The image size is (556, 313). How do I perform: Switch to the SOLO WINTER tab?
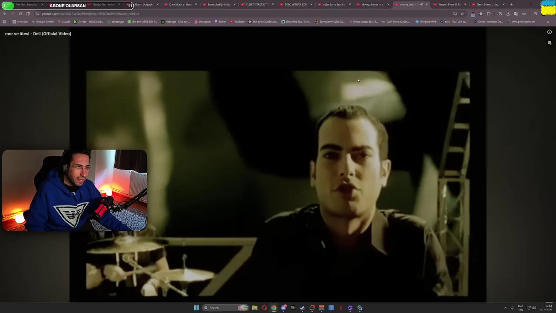pos(295,4)
